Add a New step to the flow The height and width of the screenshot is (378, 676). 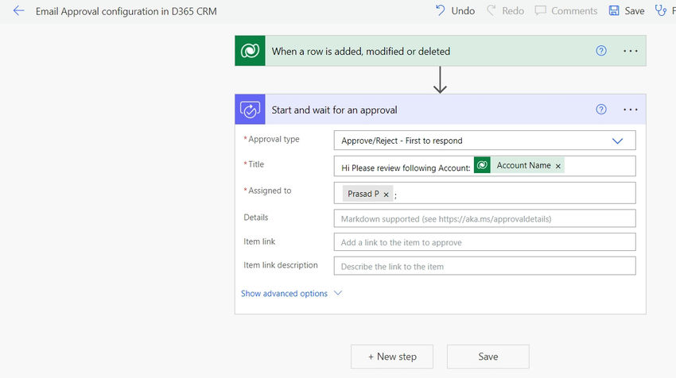(392, 357)
